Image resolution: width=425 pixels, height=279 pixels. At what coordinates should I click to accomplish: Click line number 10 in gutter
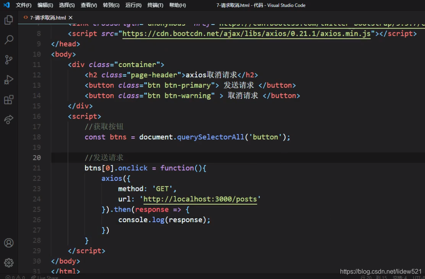[x=37, y=54]
